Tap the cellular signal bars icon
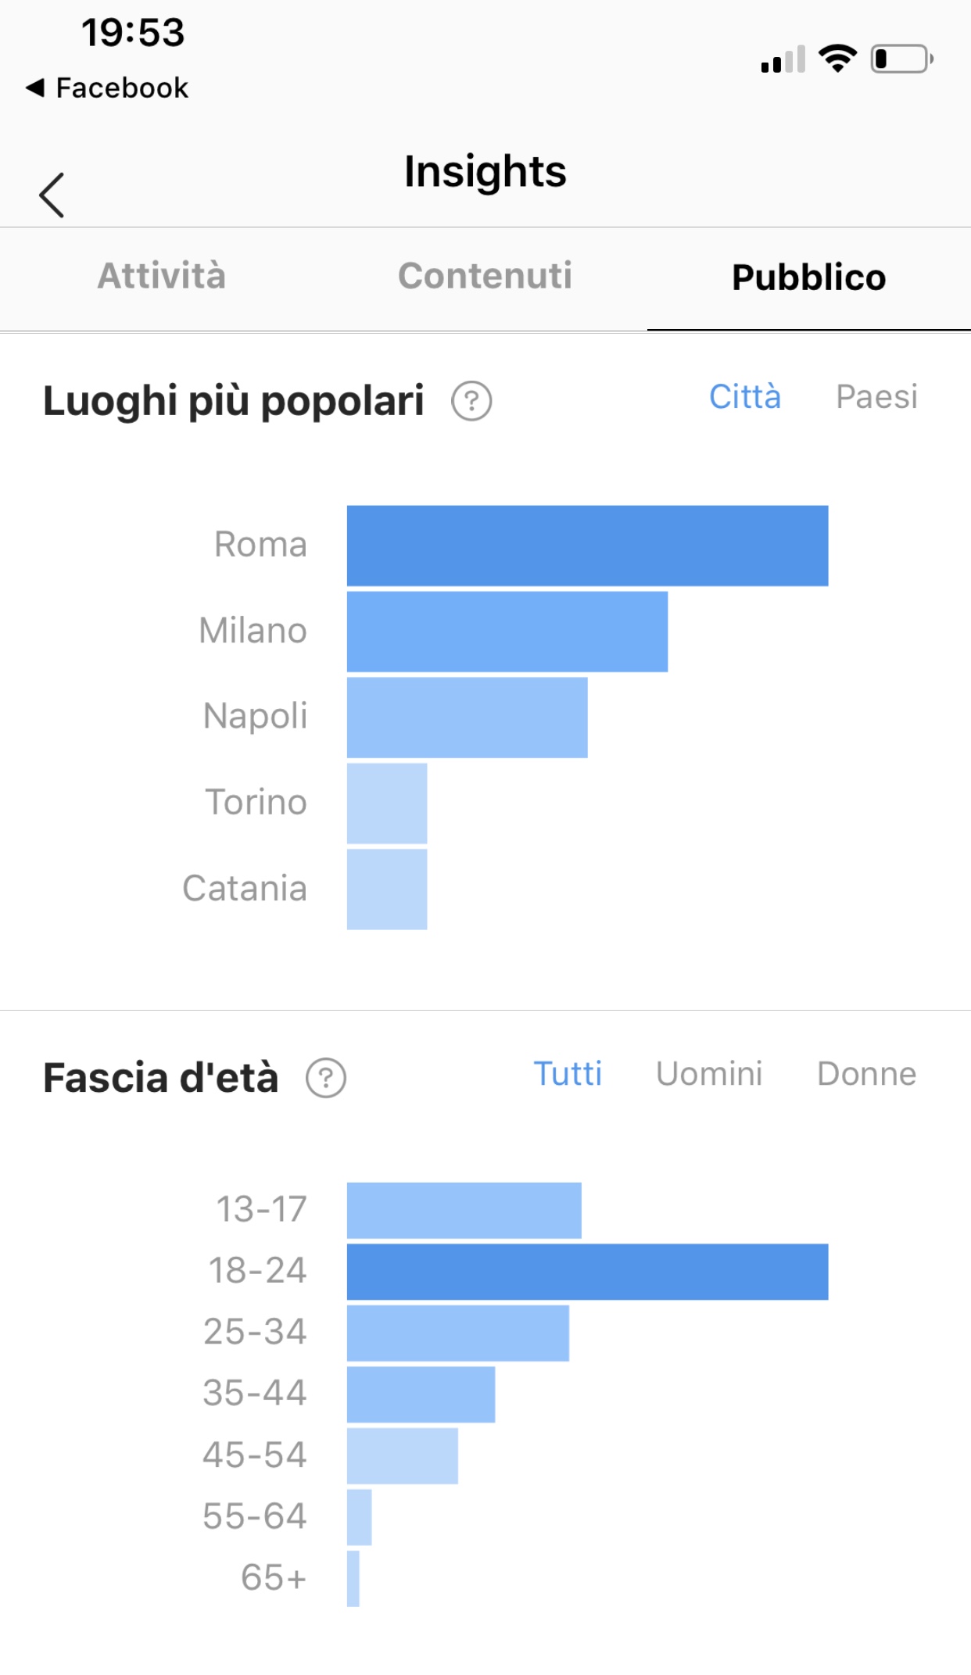The image size is (971, 1675). tap(783, 59)
